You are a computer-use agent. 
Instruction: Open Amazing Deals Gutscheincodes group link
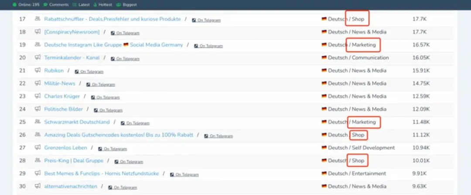pyautogui.click(x=119, y=135)
